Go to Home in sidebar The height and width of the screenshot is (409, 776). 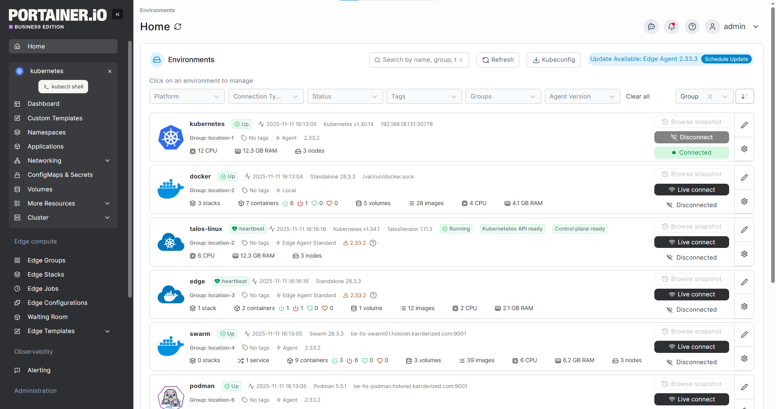[63, 46]
